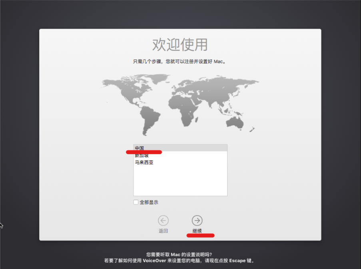Enable the 全部显示 checkbox
Viewport: 361px width, 269px height.
136,202
